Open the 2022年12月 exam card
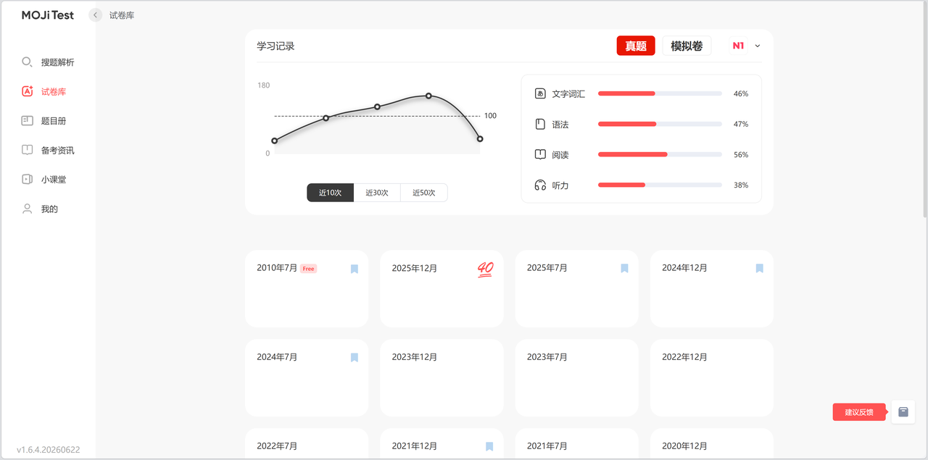 [712, 377]
